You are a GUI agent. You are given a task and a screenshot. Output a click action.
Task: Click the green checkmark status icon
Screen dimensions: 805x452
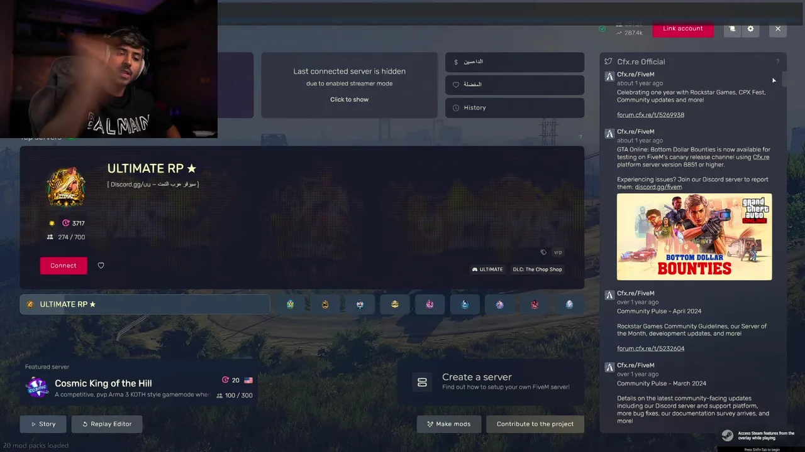coord(602,29)
